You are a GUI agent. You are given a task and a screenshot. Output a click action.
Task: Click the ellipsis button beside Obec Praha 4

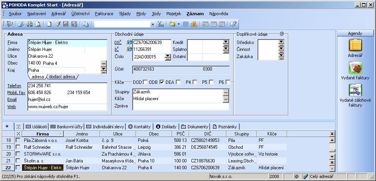point(103,63)
